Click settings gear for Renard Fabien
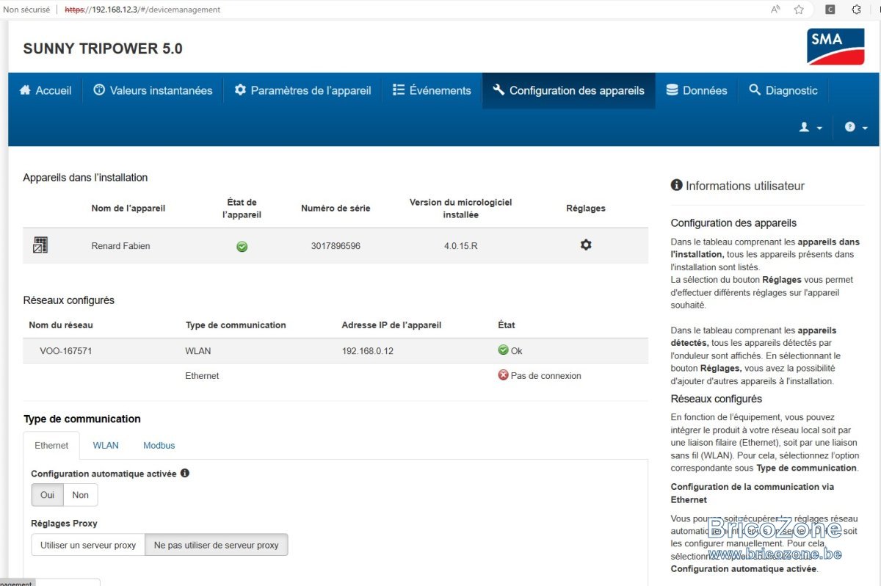This screenshot has height=586, width=881. point(586,245)
